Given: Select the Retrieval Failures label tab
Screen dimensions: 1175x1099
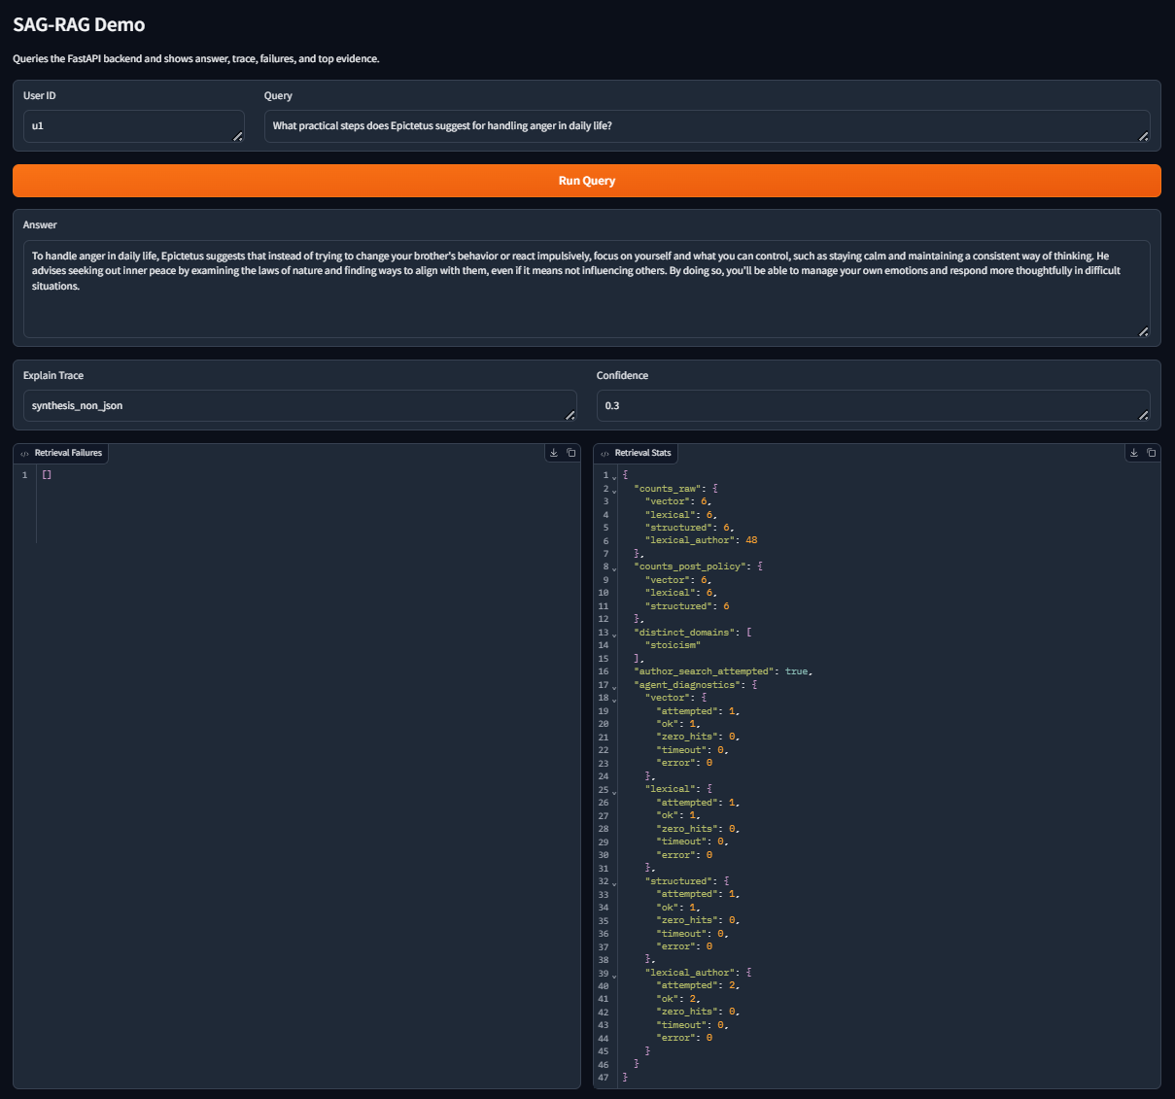Looking at the screenshot, I should [61, 453].
